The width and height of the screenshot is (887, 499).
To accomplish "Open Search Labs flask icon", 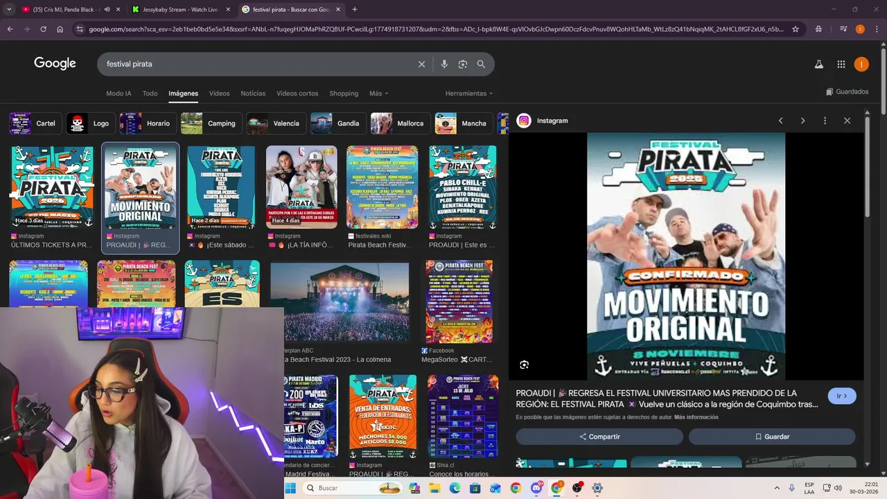I will pyautogui.click(x=818, y=64).
